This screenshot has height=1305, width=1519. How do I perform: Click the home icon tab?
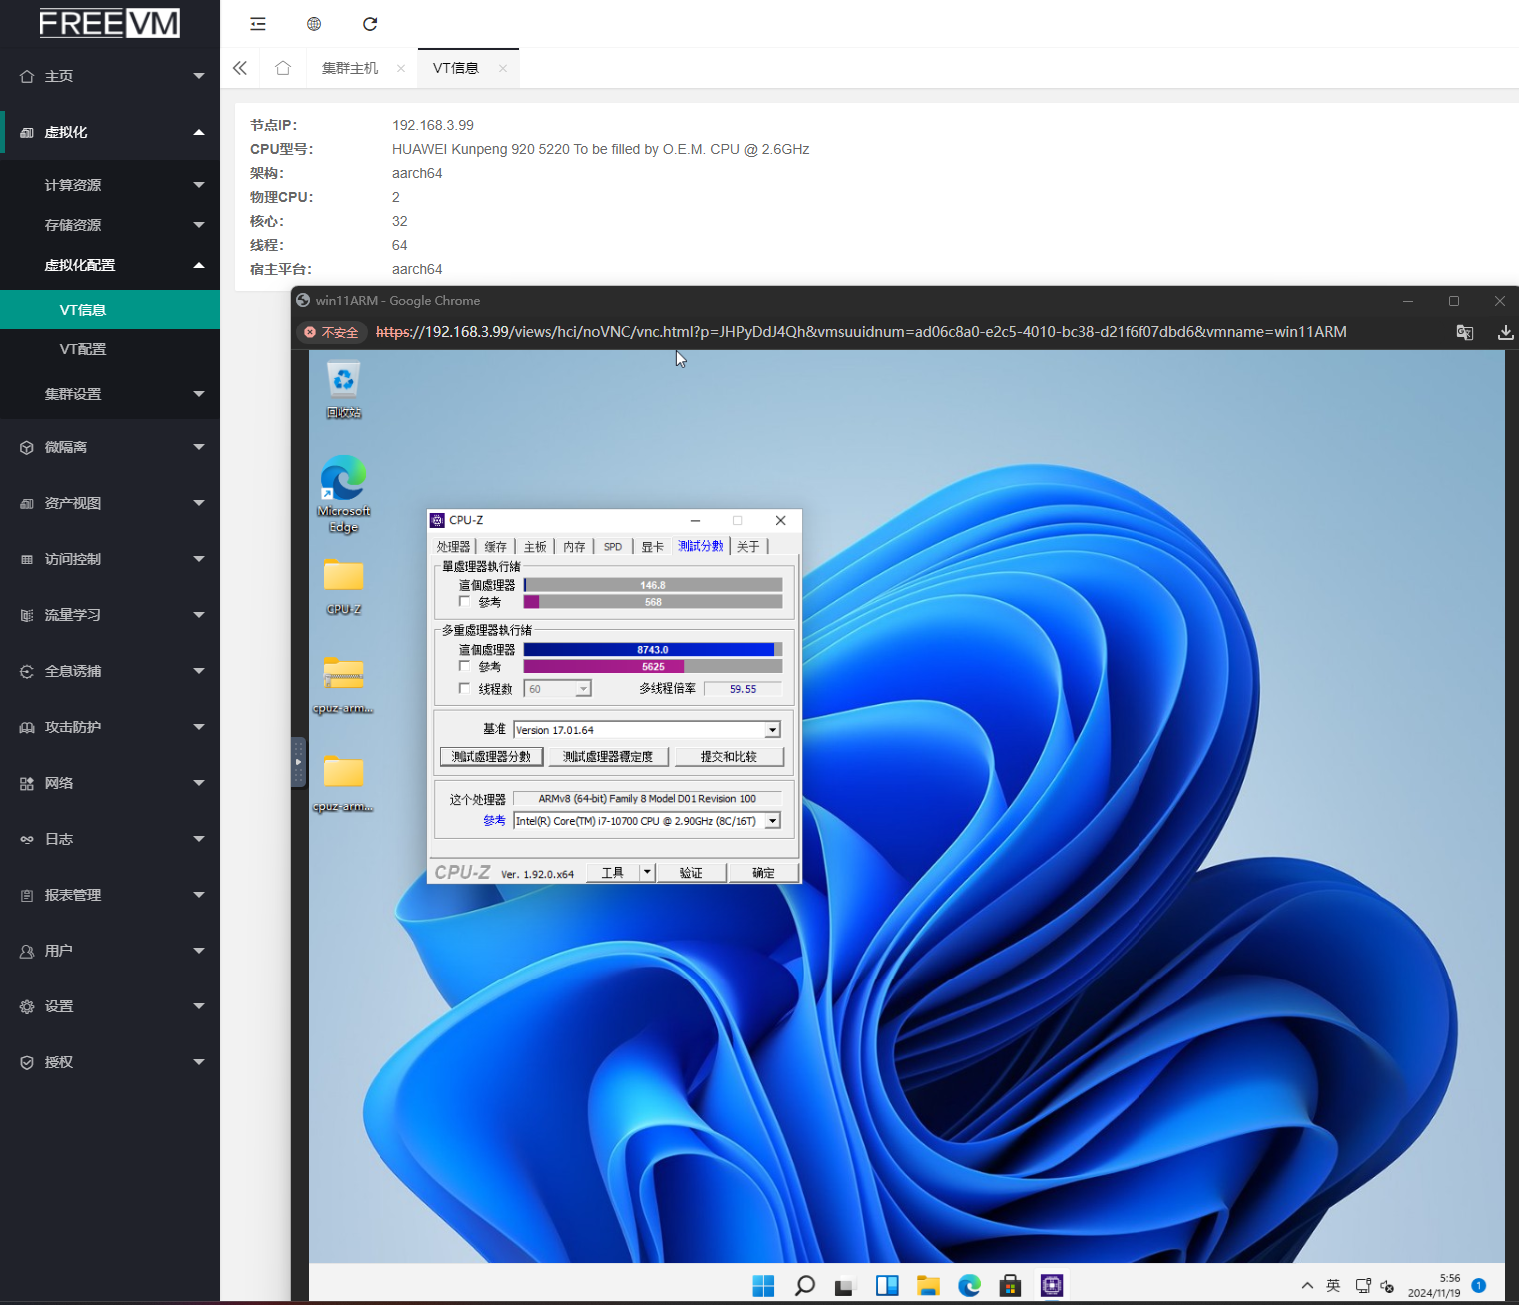pos(283,68)
